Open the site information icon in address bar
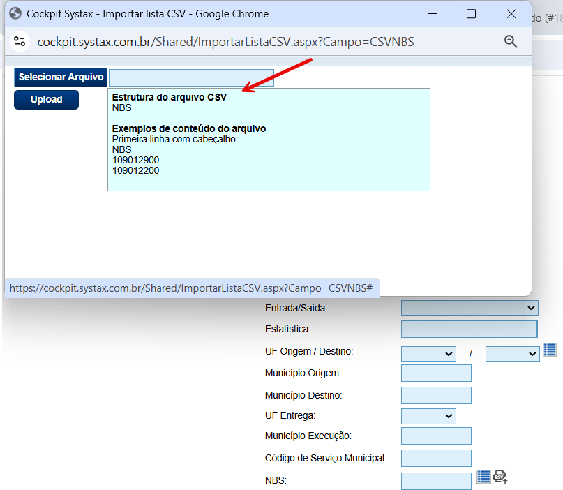Image resolution: width=563 pixels, height=490 pixels. [20, 42]
